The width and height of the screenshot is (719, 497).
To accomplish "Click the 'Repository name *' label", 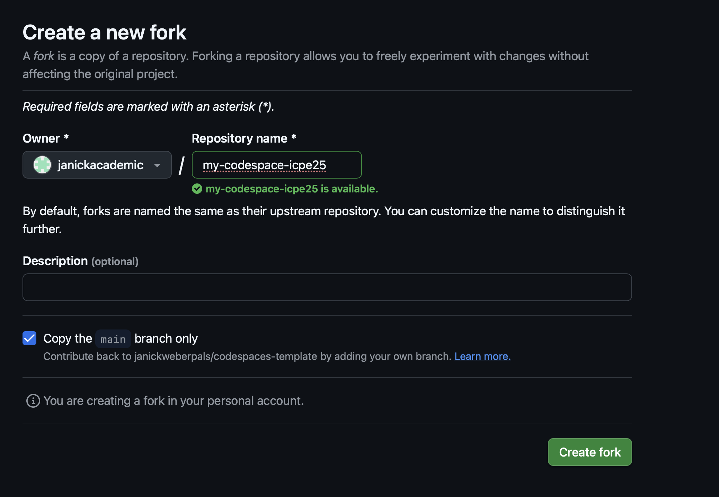I will (244, 138).
